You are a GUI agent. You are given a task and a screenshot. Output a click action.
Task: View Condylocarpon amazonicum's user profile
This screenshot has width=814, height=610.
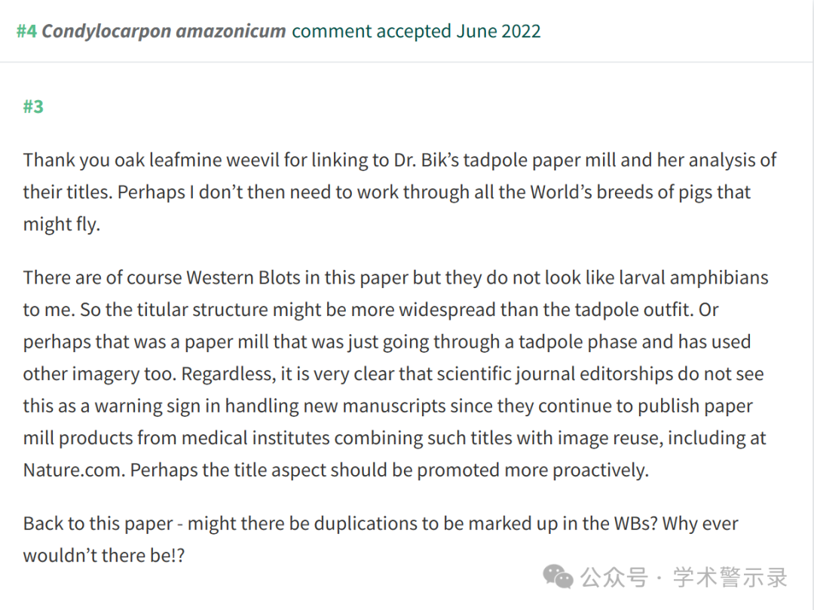click(164, 31)
